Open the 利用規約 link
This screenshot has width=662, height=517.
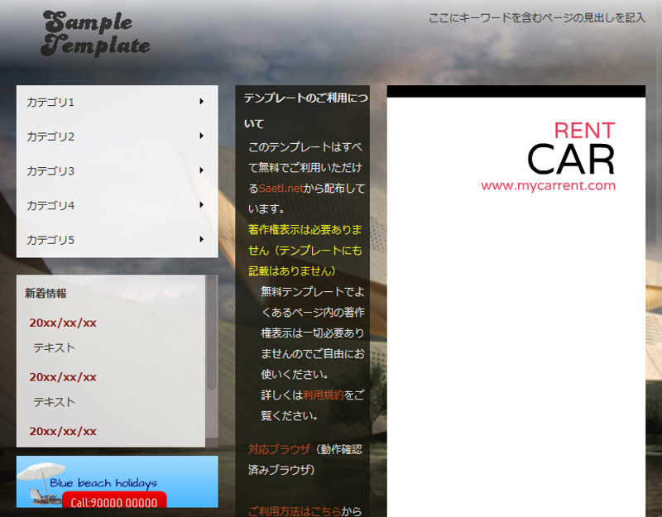click(323, 395)
